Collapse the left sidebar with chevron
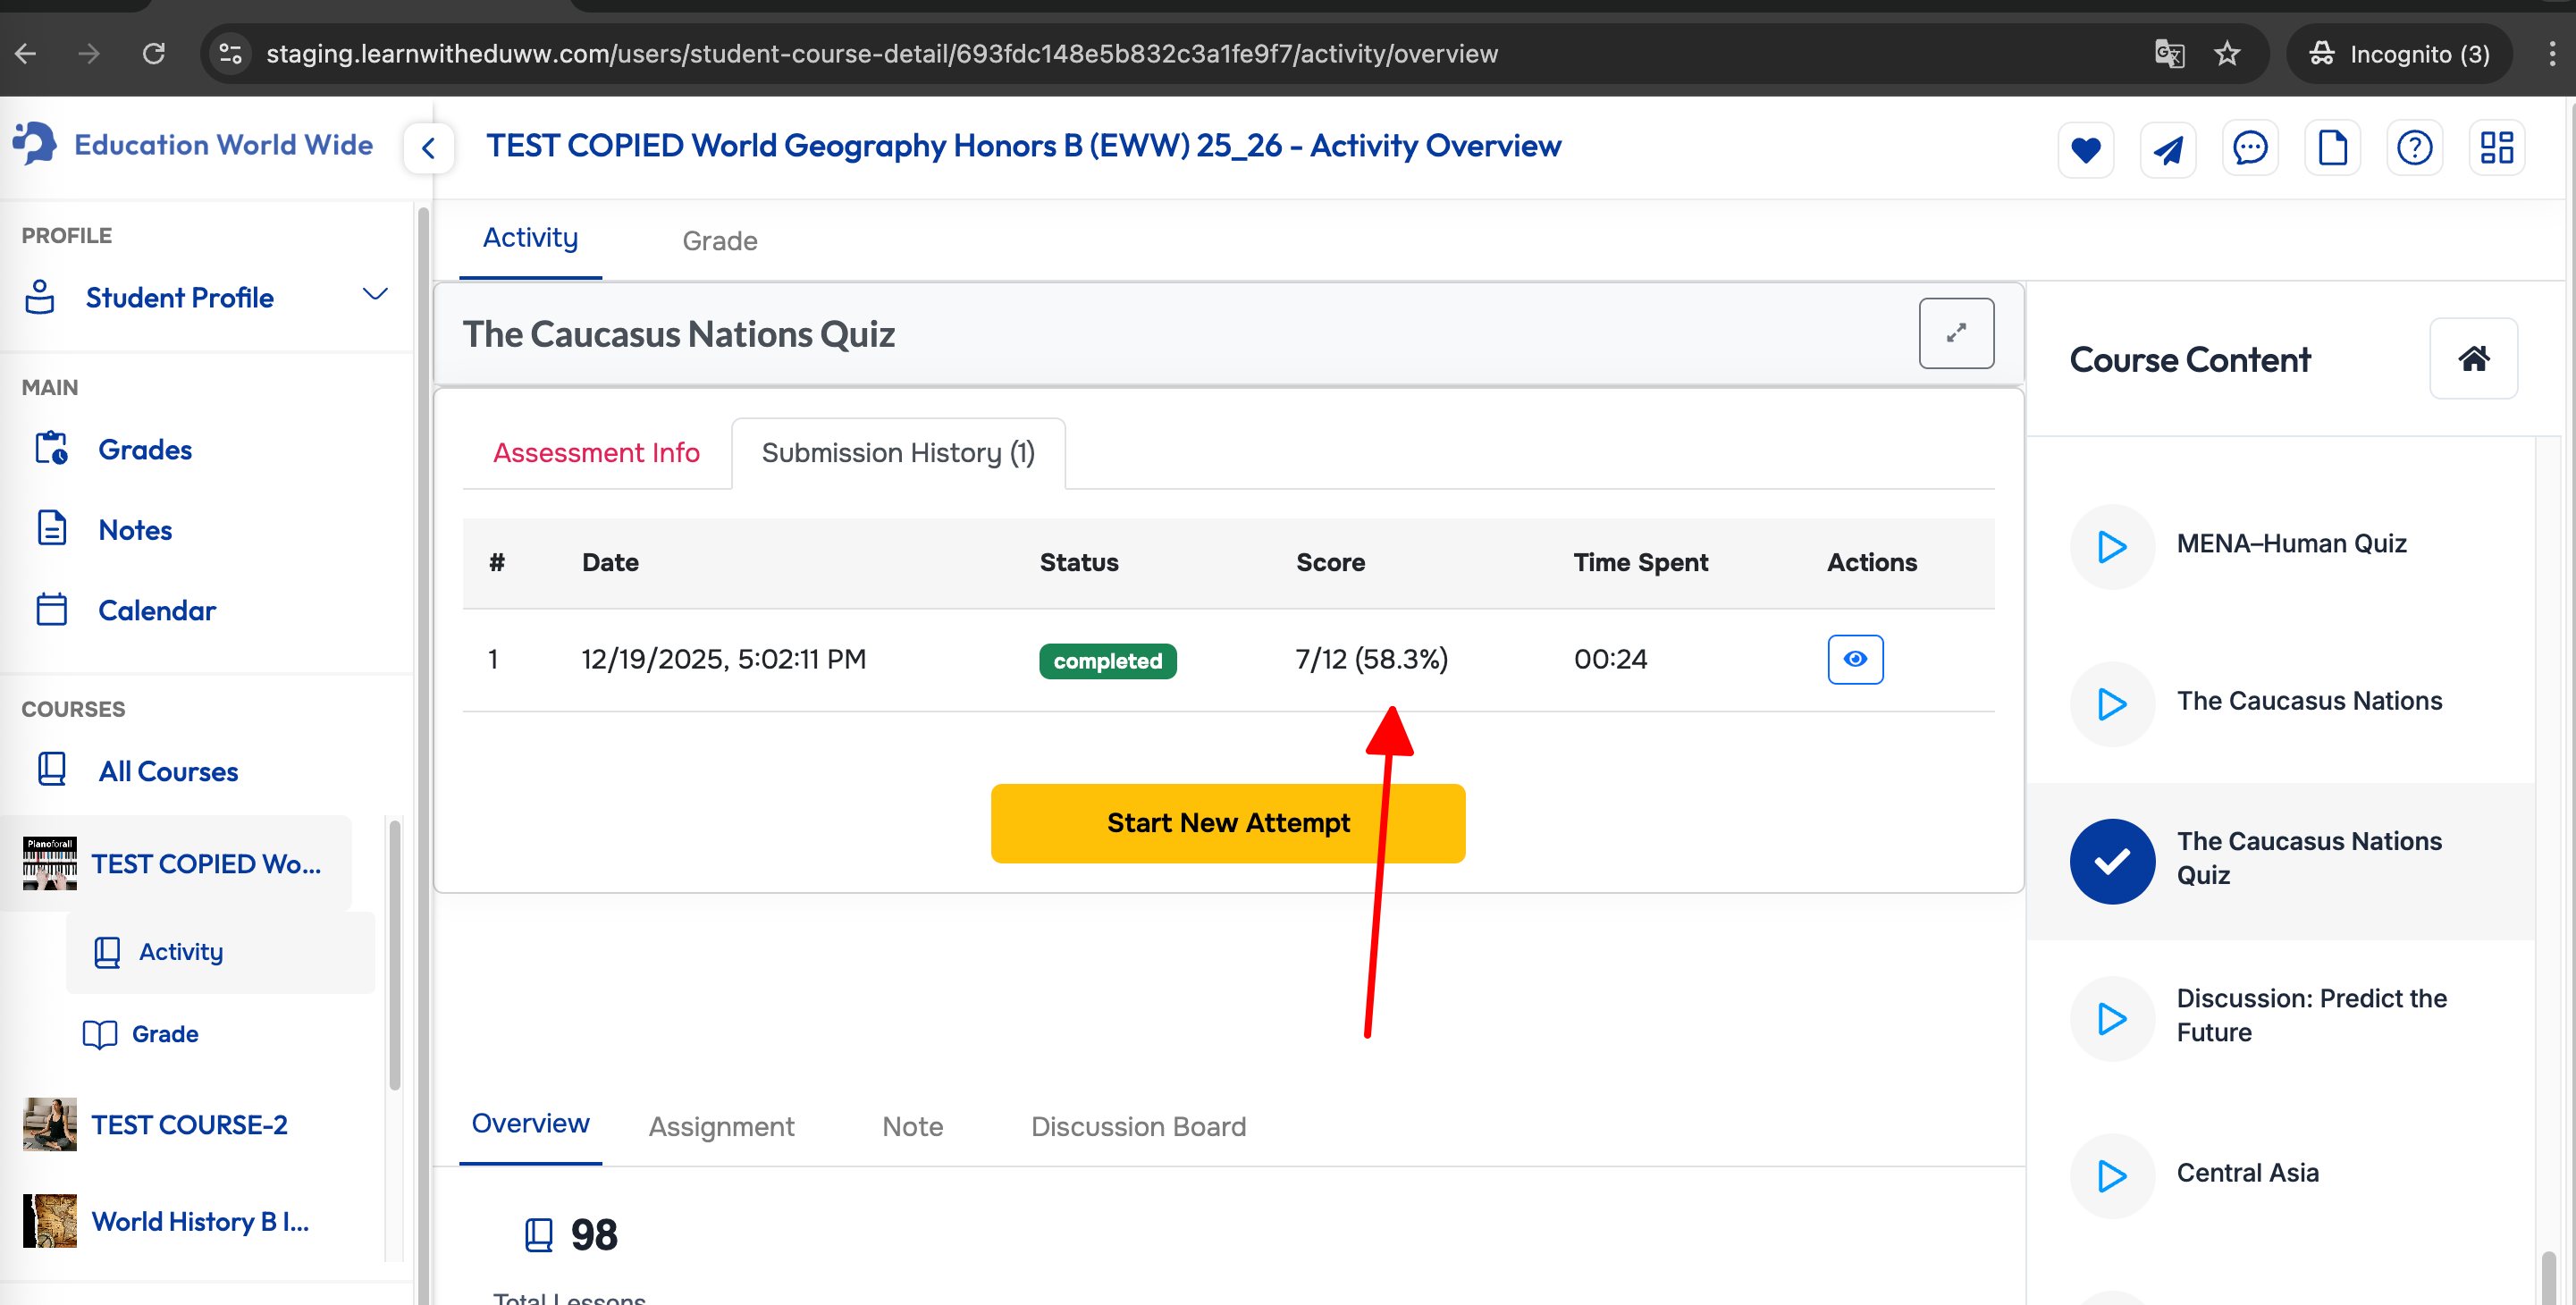The width and height of the screenshot is (2576, 1305). 428,149
